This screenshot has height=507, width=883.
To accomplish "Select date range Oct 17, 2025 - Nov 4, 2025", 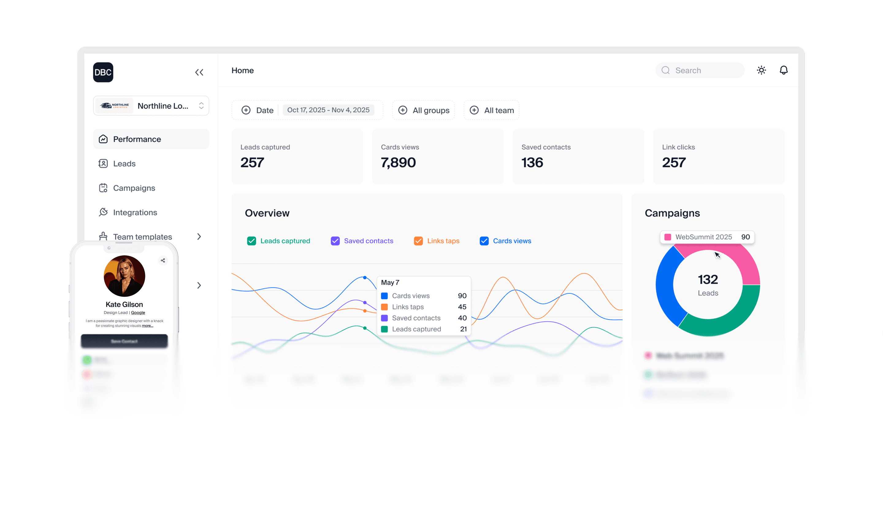I will point(328,110).
